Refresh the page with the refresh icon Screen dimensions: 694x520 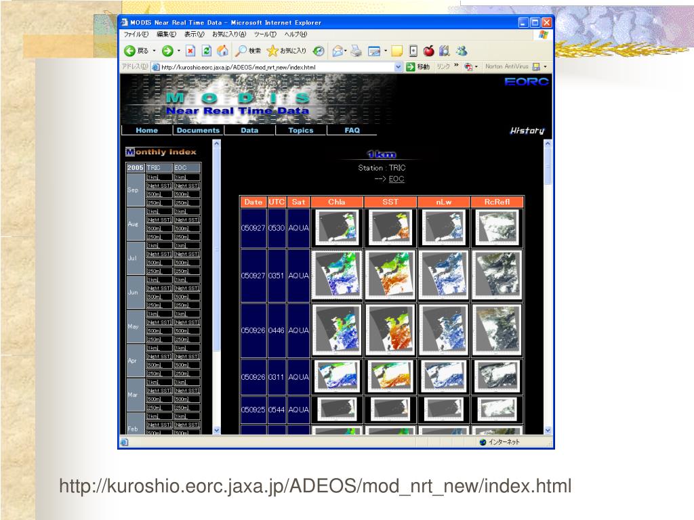click(x=206, y=51)
